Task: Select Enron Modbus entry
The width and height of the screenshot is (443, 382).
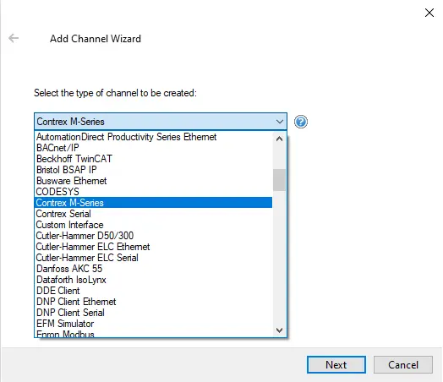Action: [x=153, y=334]
